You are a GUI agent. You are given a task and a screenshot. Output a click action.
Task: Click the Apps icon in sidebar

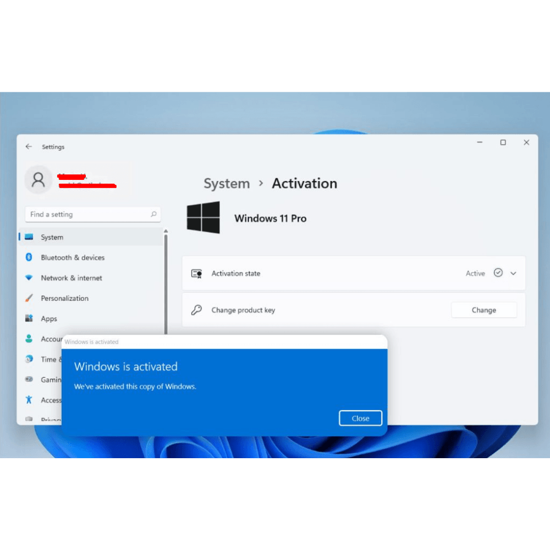click(x=29, y=318)
